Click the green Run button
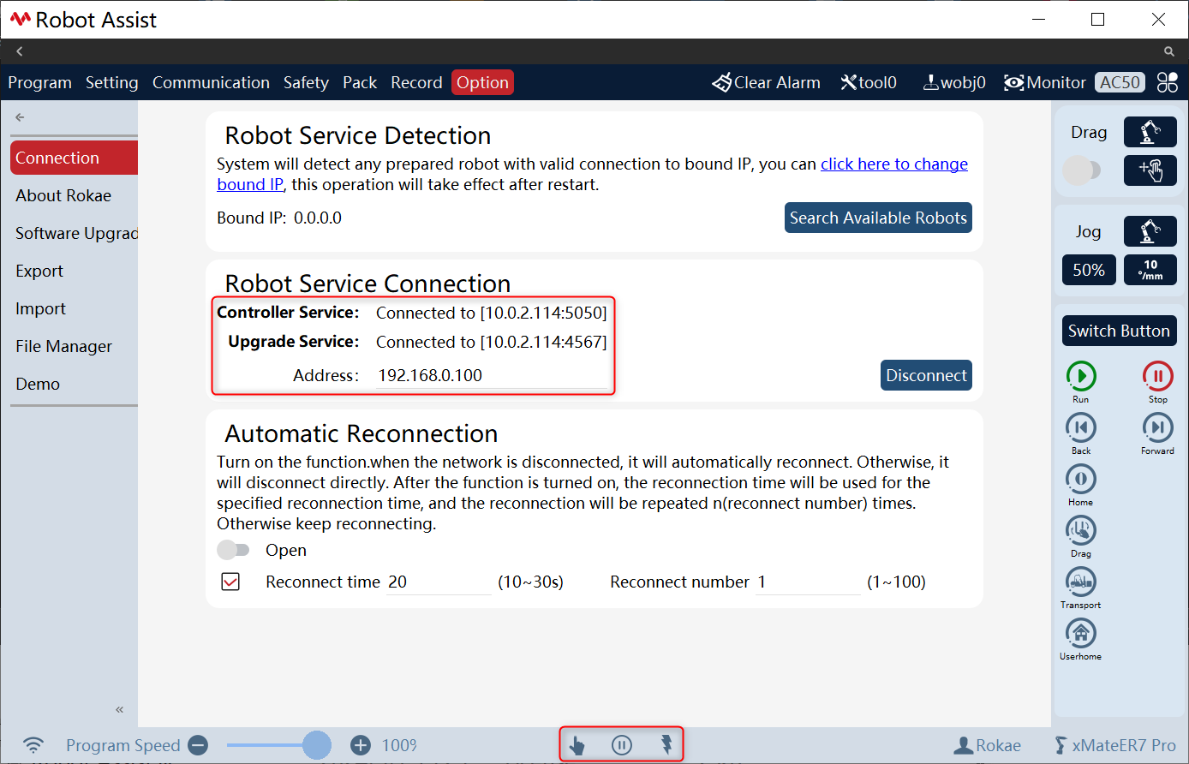Image resolution: width=1189 pixels, height=764 pixels. click(1081, 376)
